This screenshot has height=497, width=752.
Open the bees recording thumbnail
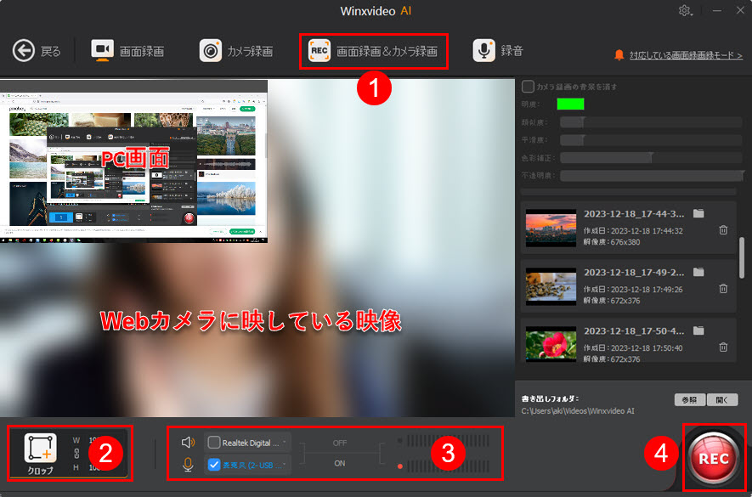551,286
